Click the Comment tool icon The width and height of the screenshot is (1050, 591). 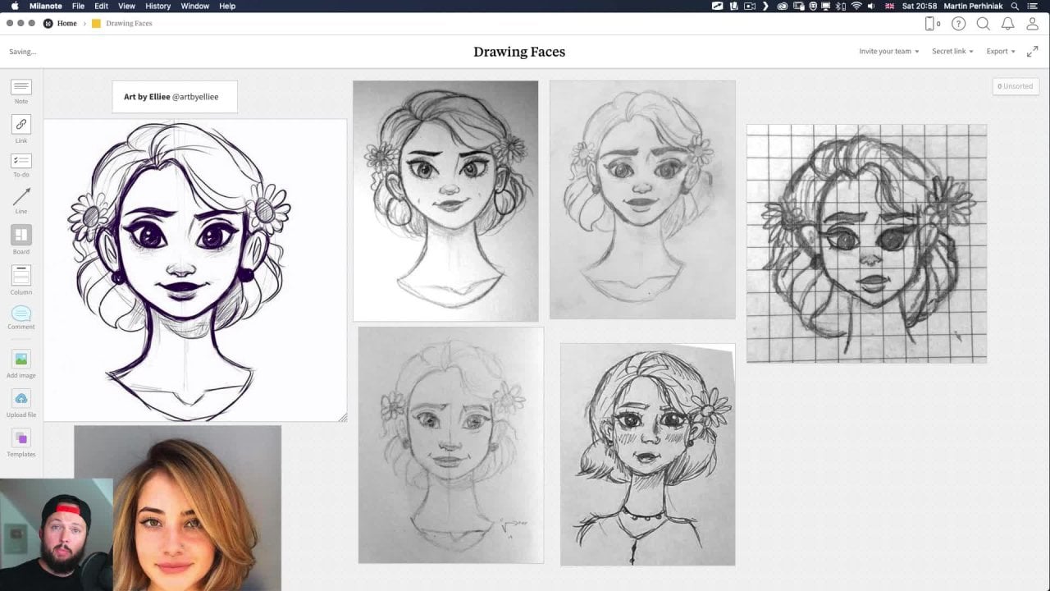21,314
